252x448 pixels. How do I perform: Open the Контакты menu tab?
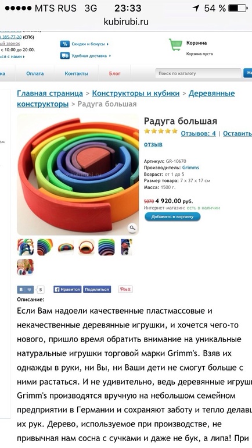pos(77,73)
